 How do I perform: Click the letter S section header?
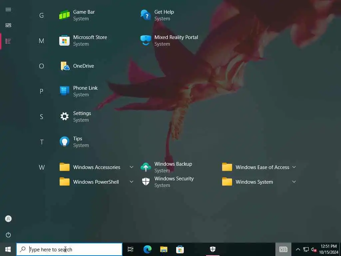pyautogui.click(x=41, y=117)
